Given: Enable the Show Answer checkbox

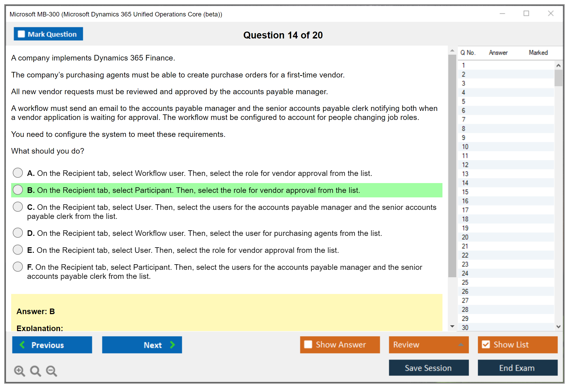Looking at the screenshot, I should (x=308, y=345).
